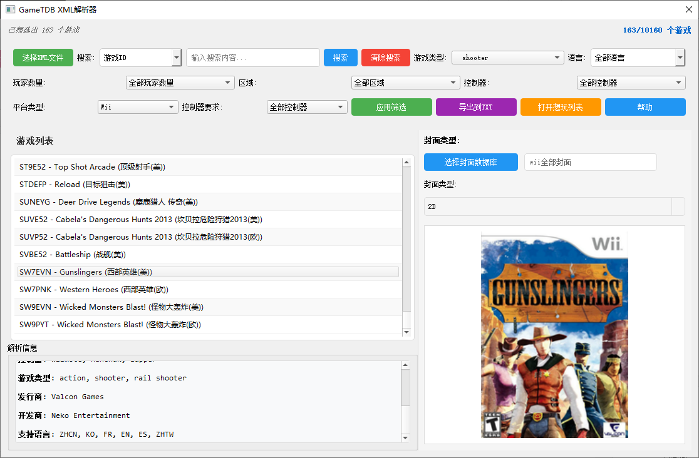Click the orange 打开想玩列表 button
This screenshot has height=458, width=699.
point(561,107)
